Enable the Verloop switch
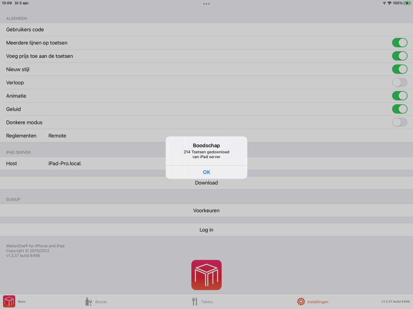This screenshot has width=413, height=309. (x=399, y=82)
